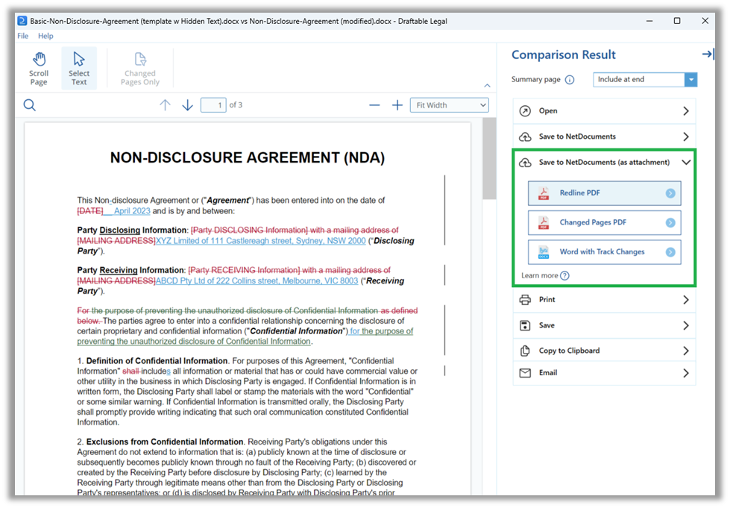Open the Learn more link
730x508 pixels.
(x=540, y=276)
